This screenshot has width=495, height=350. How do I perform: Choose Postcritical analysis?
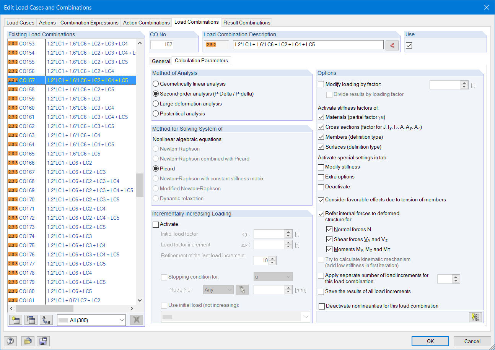tap(156, 113)
